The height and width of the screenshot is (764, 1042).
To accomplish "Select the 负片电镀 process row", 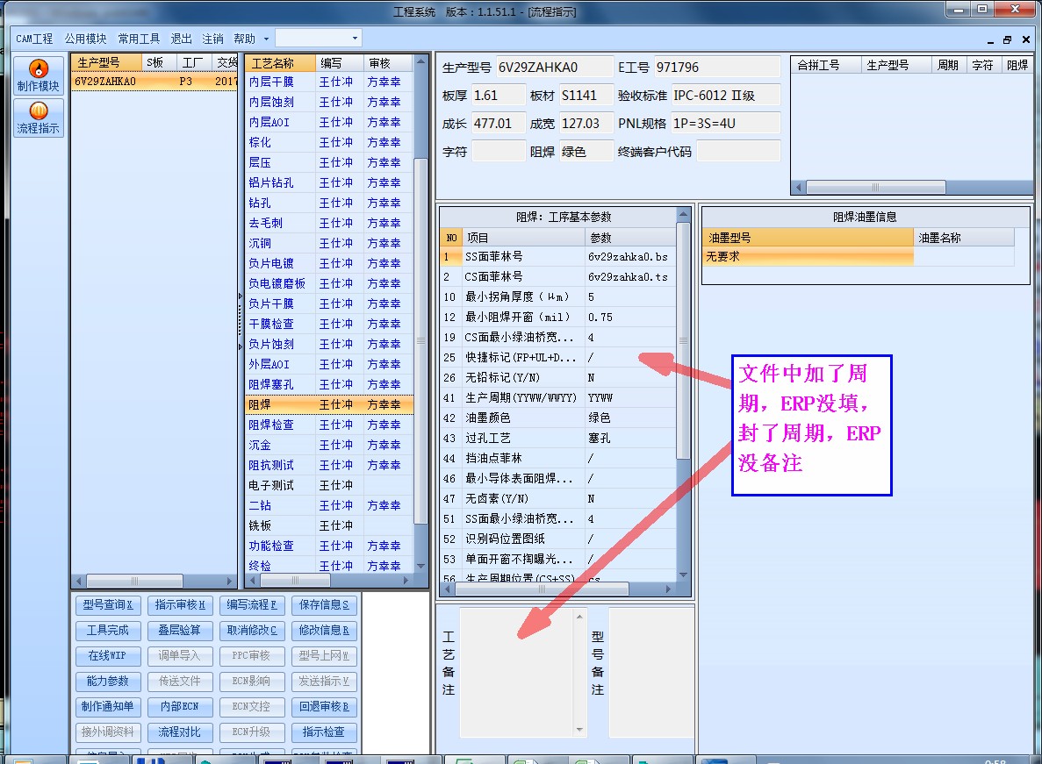I will (329, 263).
